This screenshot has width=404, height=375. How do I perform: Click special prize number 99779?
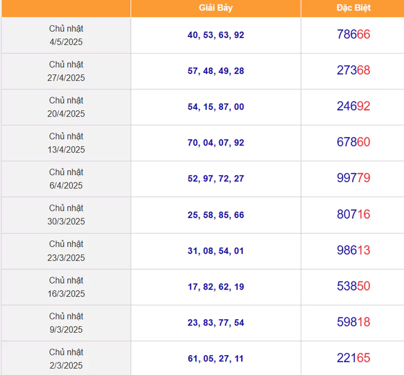click(353, 178)
